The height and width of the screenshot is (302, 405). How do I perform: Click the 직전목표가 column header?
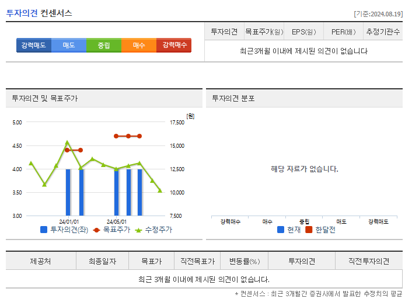coord(198,261)
